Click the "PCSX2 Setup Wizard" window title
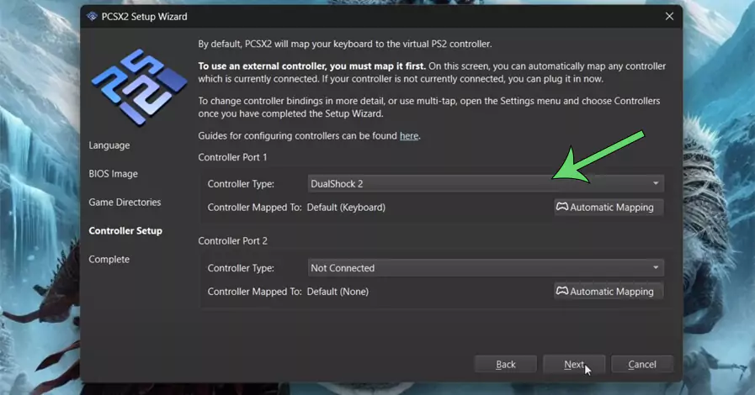Image resolution: width=755 pixels, height=395 pixels. pyautogui.click(x=145, y=16)
